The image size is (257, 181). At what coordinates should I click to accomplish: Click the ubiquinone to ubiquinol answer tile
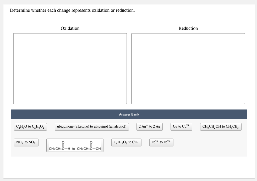[92, 127]
